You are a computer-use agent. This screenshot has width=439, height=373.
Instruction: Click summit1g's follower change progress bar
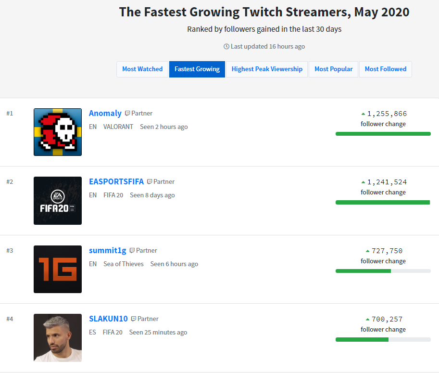(383, 271)
